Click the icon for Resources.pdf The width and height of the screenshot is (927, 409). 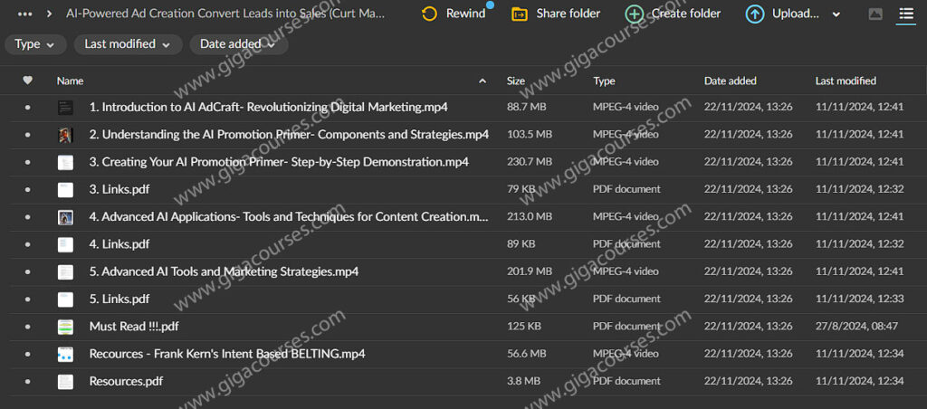pyautogui.click(x=65, y=382)
